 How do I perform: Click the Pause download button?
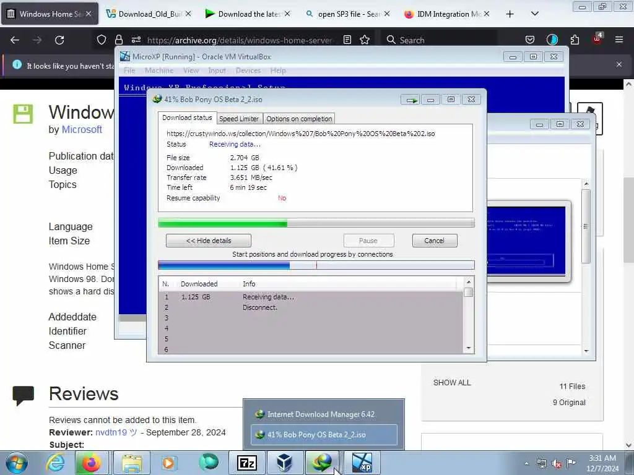point(368,241)
